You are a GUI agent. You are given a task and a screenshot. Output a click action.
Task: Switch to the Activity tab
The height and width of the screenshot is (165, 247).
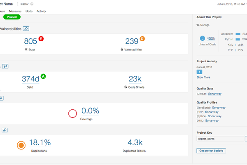pos(41,11)
